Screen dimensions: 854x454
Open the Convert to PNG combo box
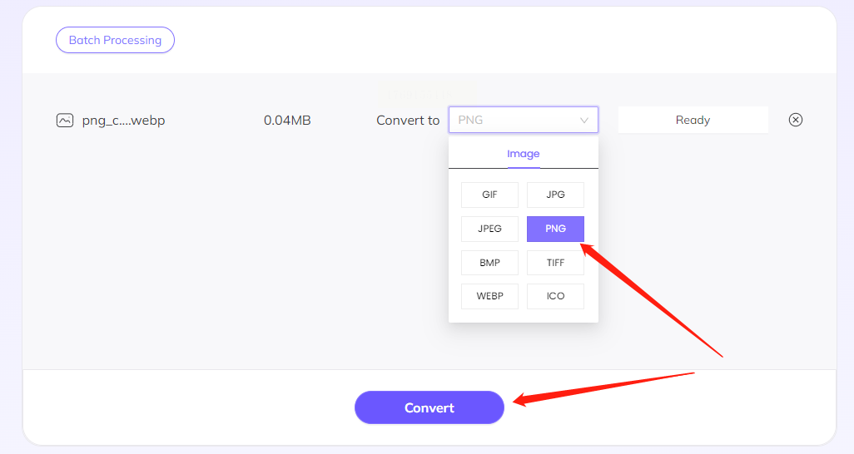point(523,120)
